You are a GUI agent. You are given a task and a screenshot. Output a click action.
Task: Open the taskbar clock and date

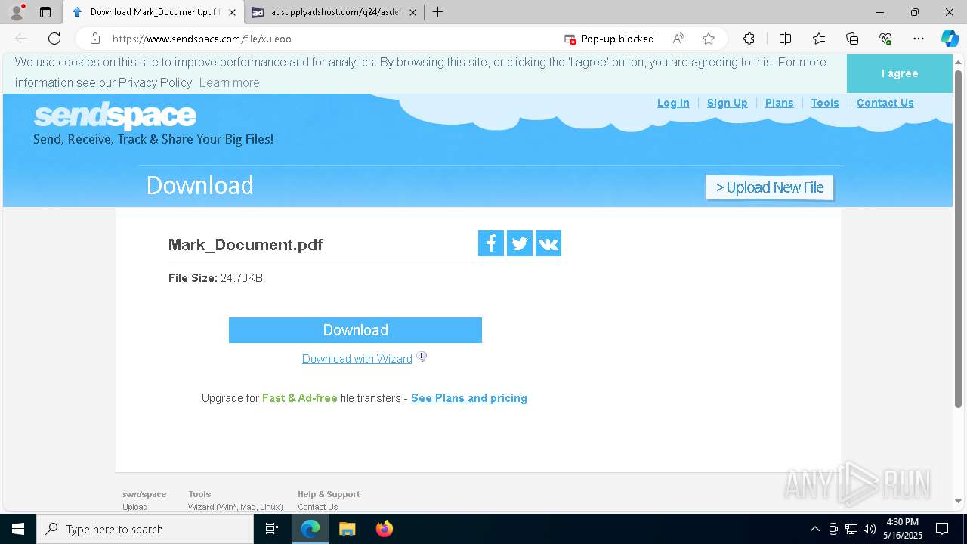pos(903,529)
